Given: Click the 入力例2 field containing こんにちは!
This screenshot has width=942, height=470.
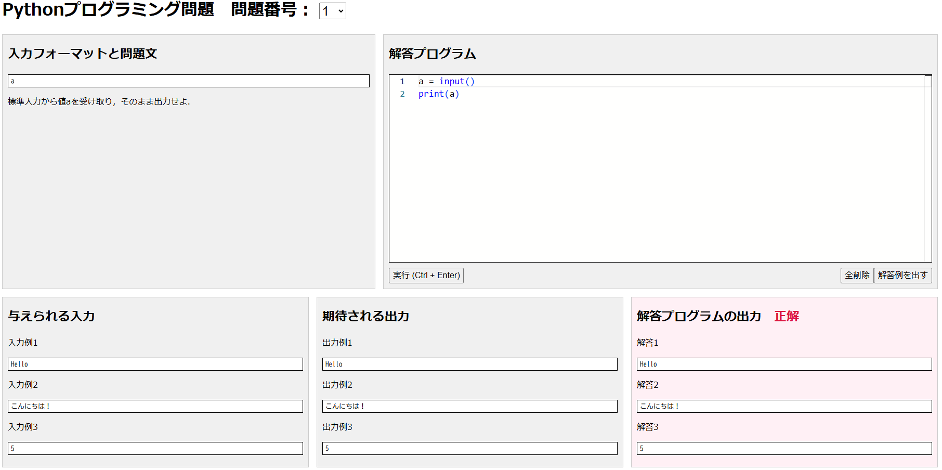Looking at the screenshot, I should coord(155,406).
